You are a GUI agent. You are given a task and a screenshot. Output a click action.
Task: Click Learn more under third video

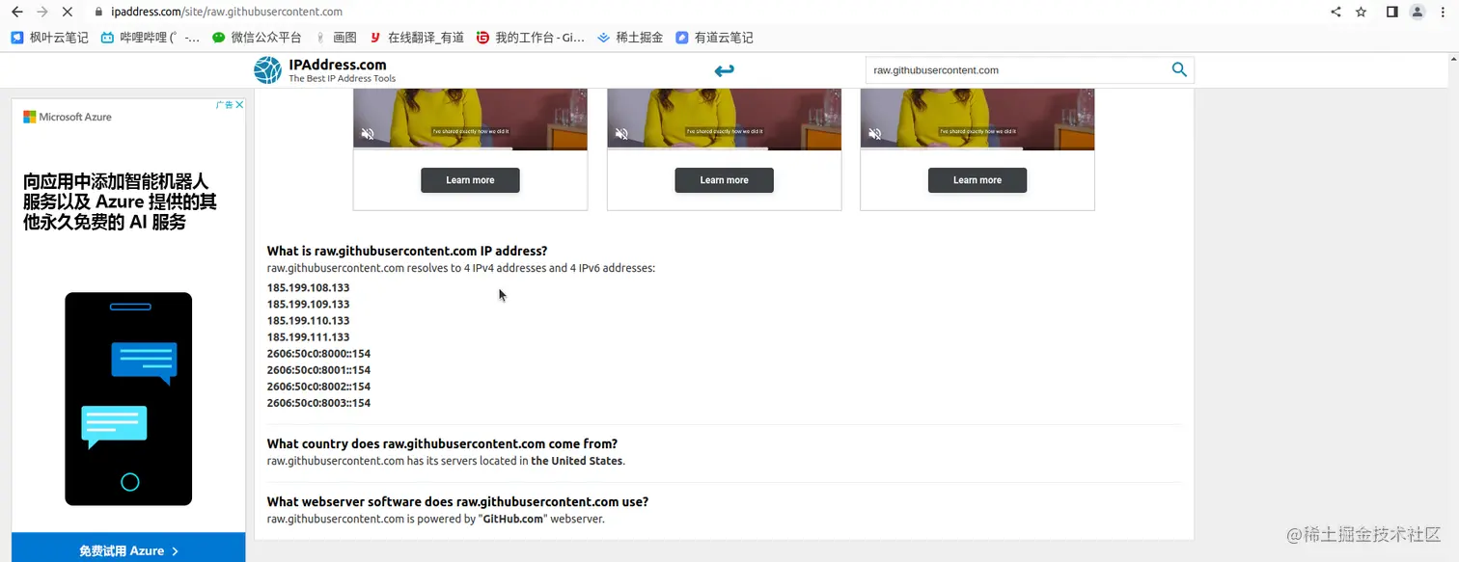977,180
